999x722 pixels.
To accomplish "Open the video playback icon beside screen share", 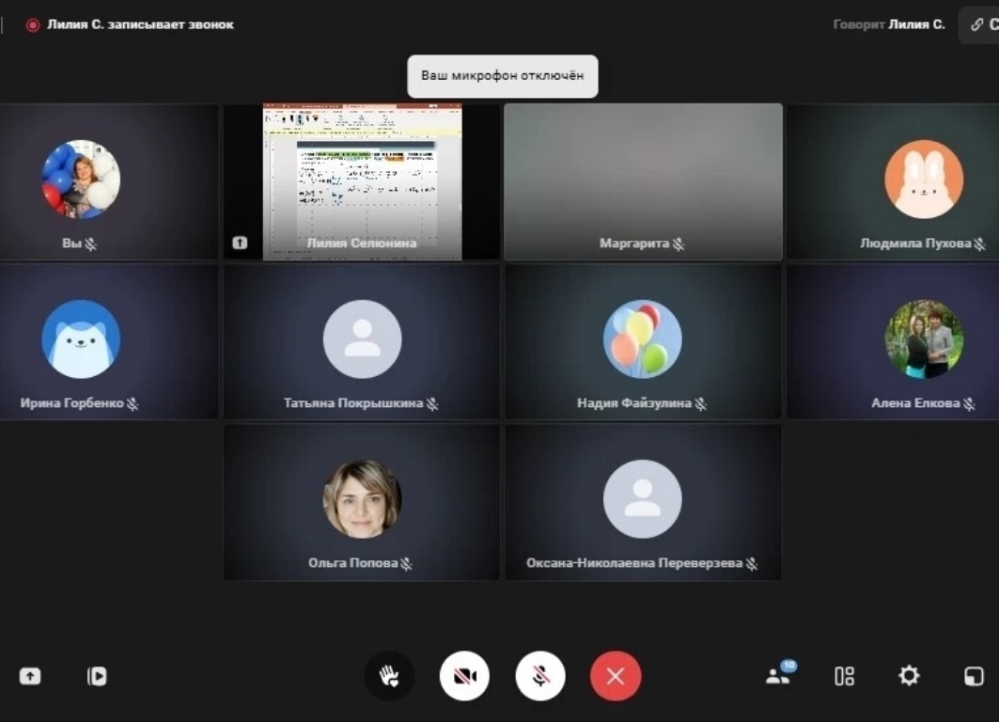I will (x=97, y=676).
